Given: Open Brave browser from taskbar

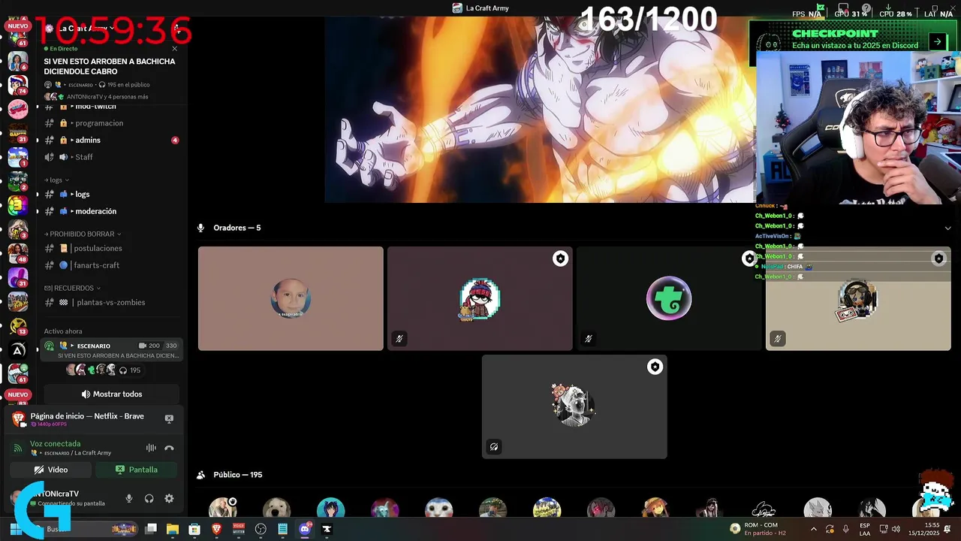Looking at the screenshot, I should [x=217, y=529].
